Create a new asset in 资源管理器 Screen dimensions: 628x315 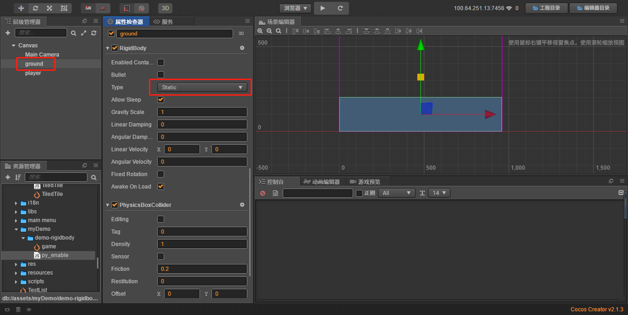click(8, 177)
